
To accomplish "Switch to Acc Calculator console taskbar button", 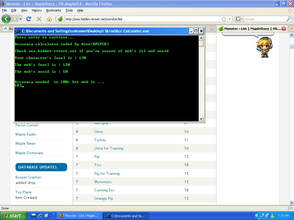I will tap(126, 216).
